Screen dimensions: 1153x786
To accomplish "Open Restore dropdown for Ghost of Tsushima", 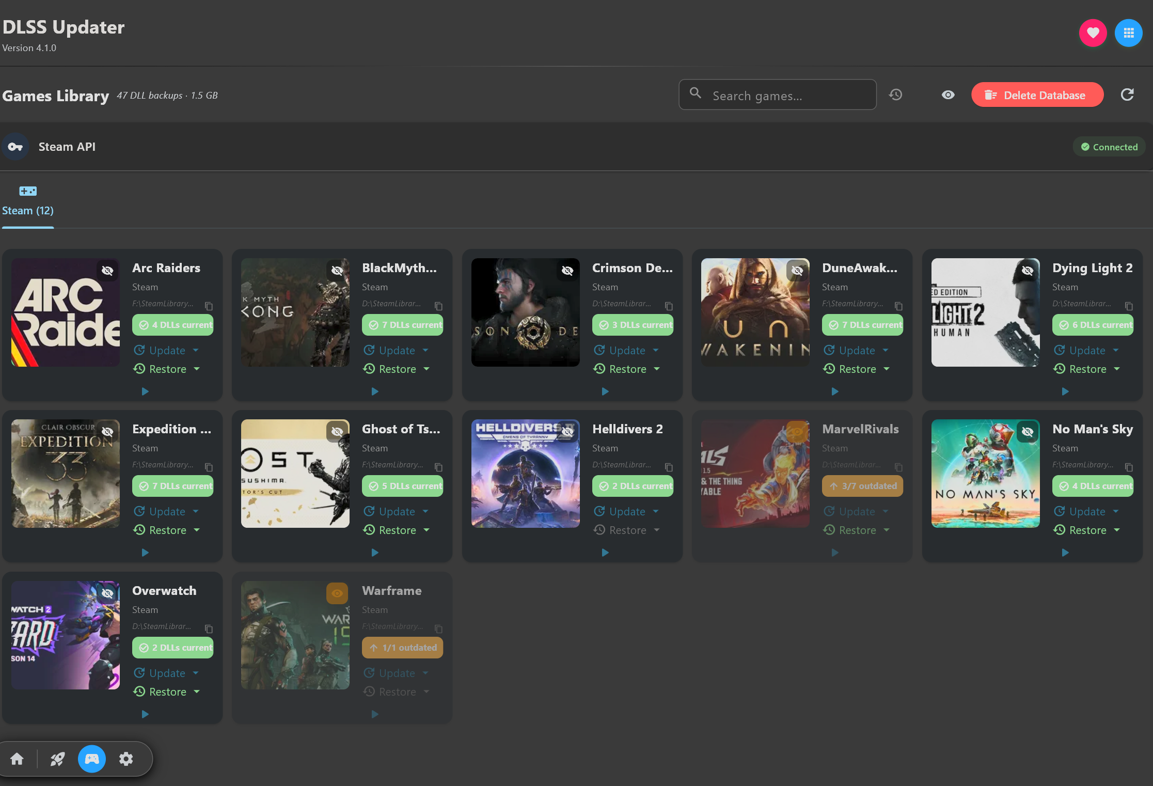I will pyautogui.click(x=397, y=530).
